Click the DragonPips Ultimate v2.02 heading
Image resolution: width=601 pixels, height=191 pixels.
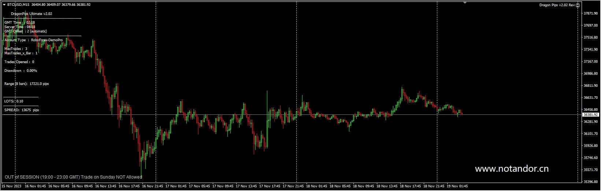click(x=31, y=14)
